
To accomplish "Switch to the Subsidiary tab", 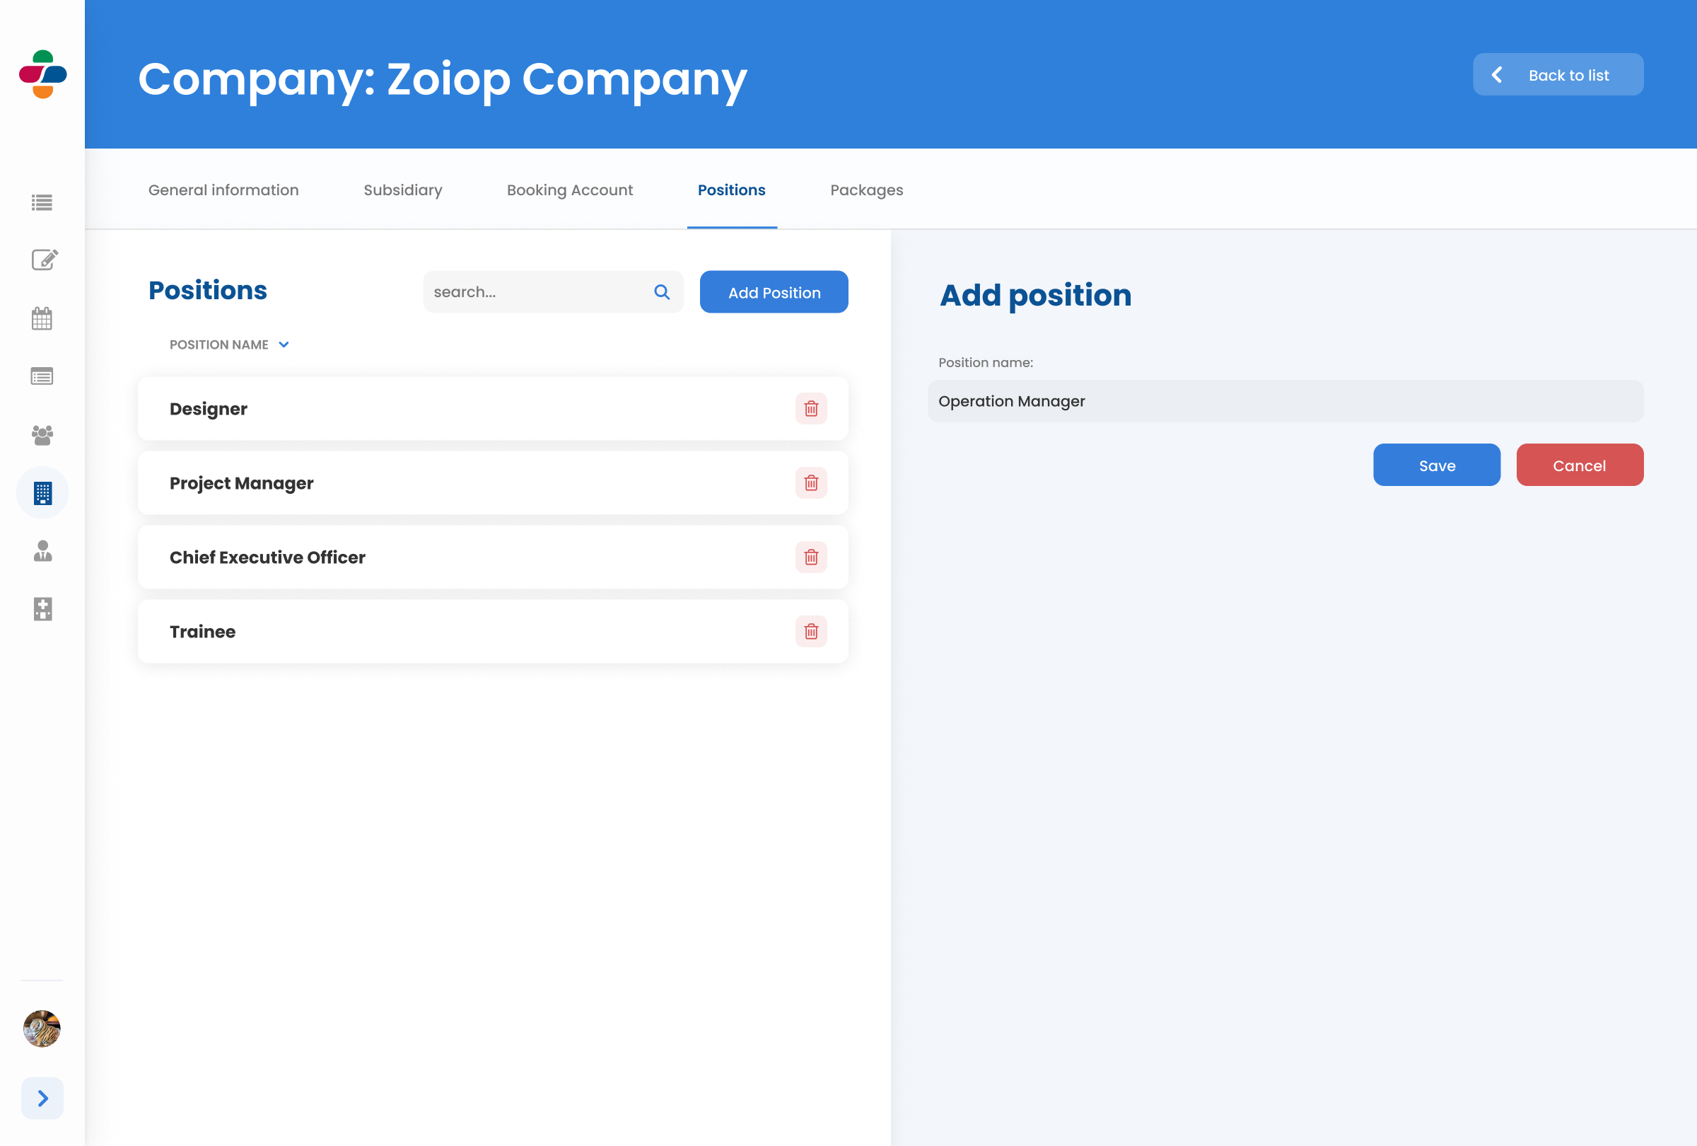I will (402, 190).
